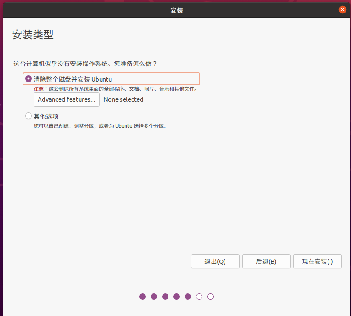This screenshot has width=351, height=316.
Task: Close the 安装 window with the orange X
Action: pos(342,10)
